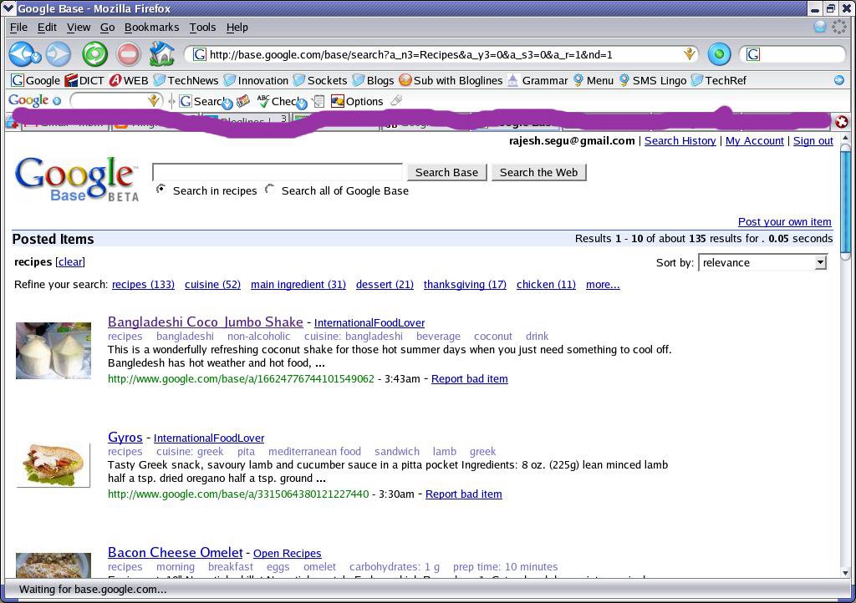Click the Search the Web button
856x603 pixels.
[x=539, y=172]
